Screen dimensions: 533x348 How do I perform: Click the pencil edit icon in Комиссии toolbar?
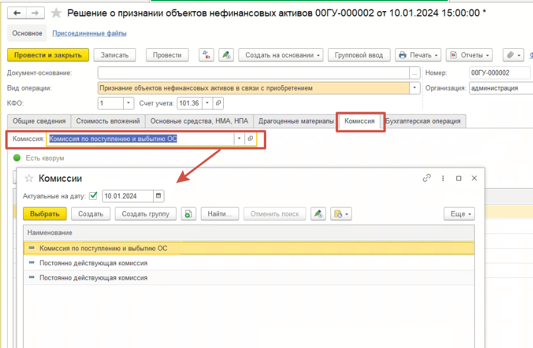(x=318, y=214)
